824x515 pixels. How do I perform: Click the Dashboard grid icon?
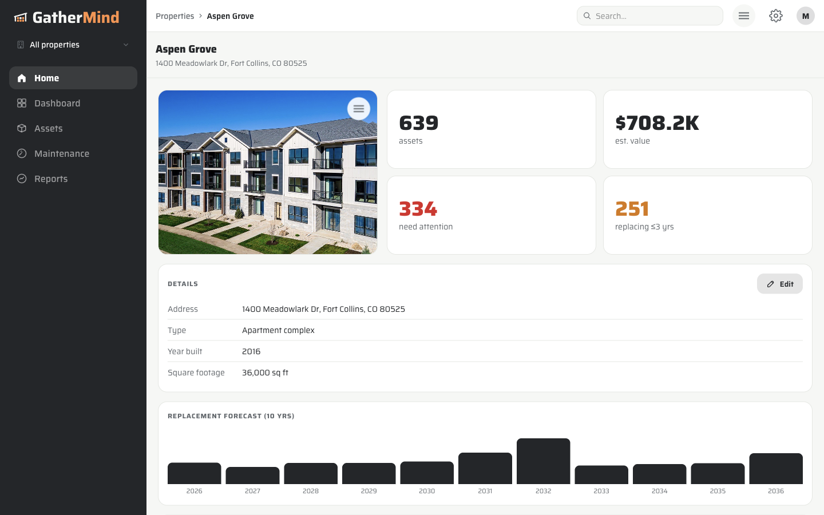pos(22,103)
